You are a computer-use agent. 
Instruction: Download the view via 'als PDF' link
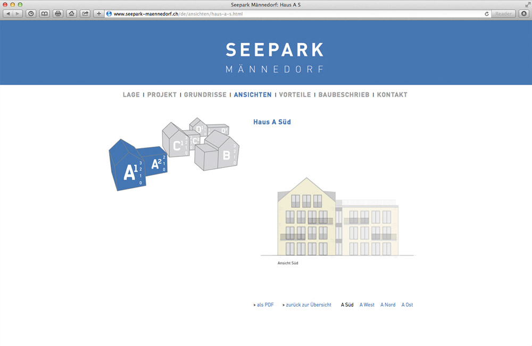coord(264,305)
